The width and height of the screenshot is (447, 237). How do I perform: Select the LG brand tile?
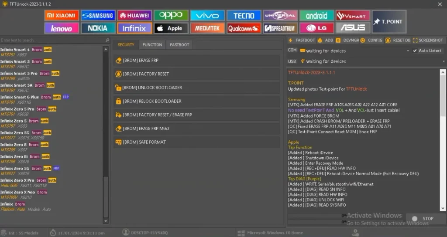(x=317, y=28)
